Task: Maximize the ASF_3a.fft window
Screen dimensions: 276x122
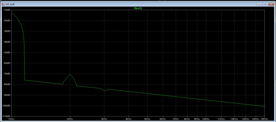Action: pyautogui.click(x=265, y=4)
